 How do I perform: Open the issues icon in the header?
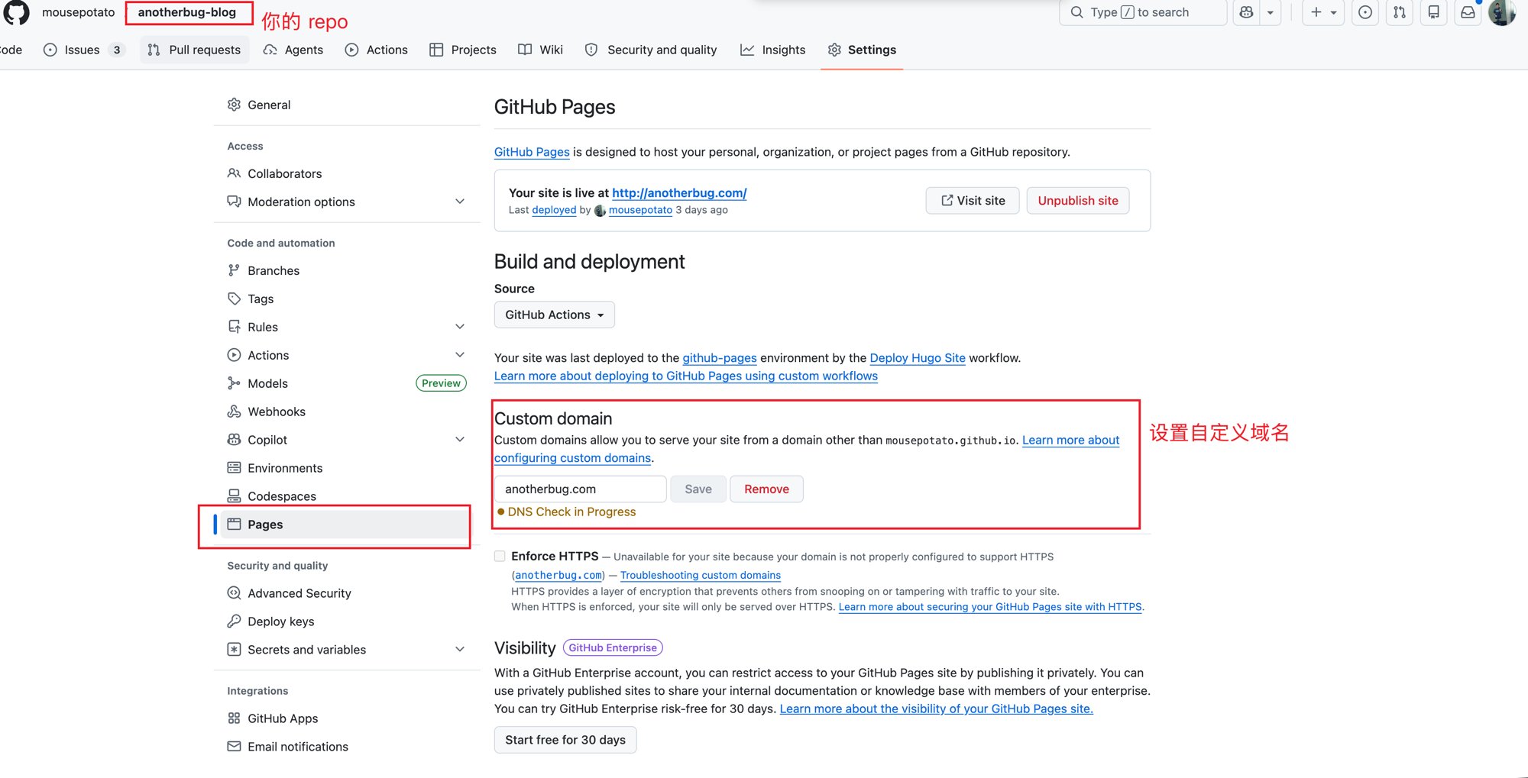1365,12
